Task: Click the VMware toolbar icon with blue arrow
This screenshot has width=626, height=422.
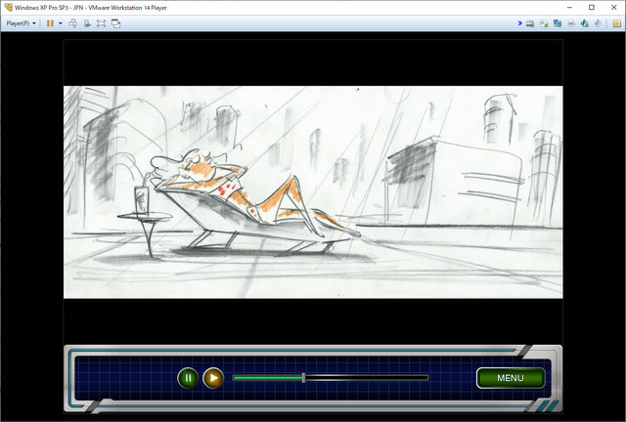Action: pyautogui.click(x=87, y=23)
